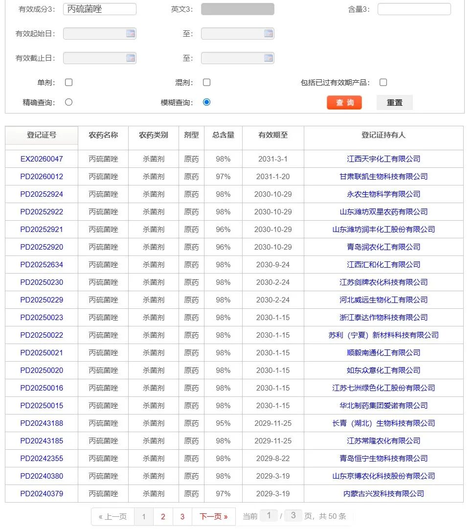Open holder 内蒙古兴发科技有限公司

(384, 493)
